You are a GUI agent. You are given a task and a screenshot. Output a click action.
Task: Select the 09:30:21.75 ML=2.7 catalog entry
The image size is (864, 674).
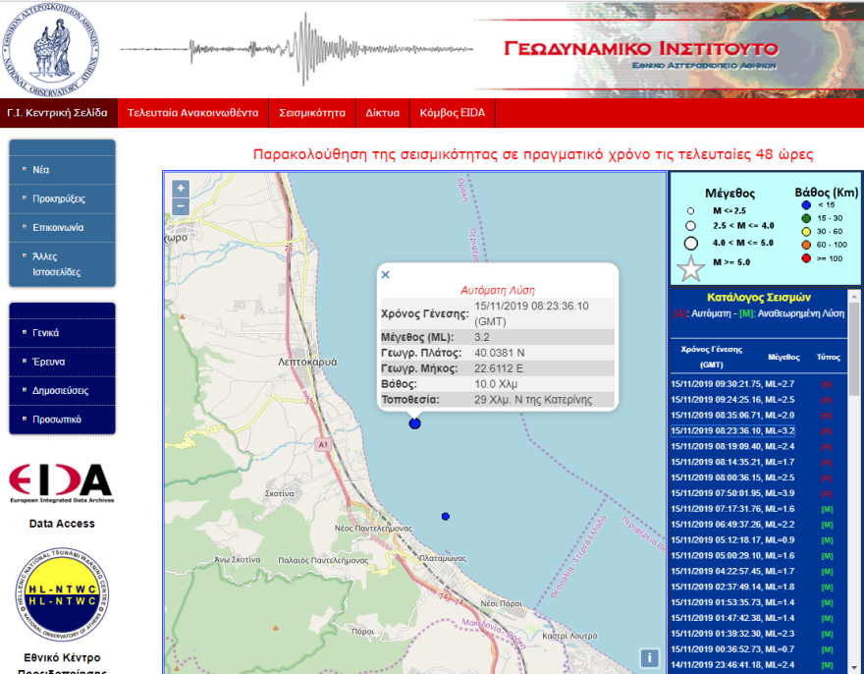click(731, 383)
